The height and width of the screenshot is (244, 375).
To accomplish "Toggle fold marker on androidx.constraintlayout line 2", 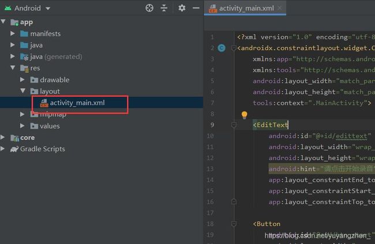I will [234, 48].
